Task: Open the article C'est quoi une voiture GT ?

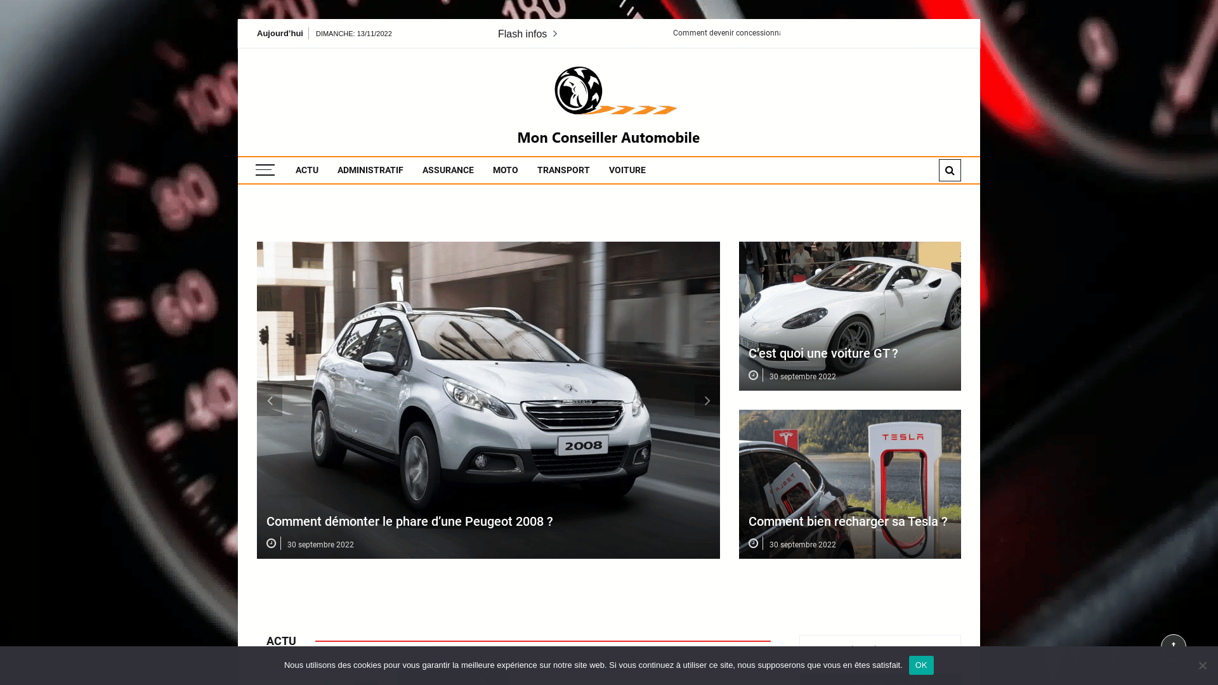Action: point(823,353)
